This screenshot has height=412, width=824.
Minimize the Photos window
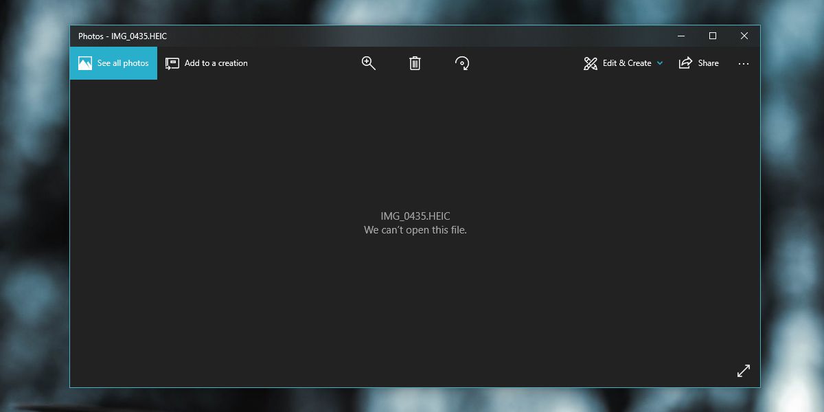pos(681,36)
